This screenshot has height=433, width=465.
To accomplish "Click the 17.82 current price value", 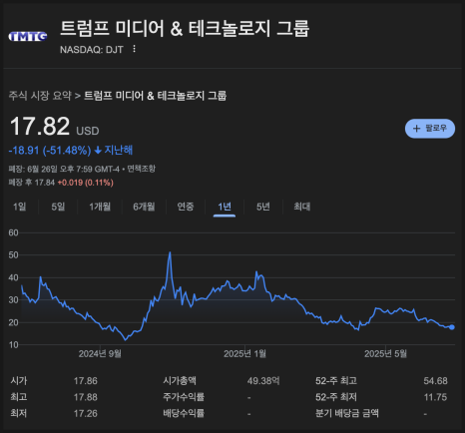I will pyautogui.click(x=40, y=127).
